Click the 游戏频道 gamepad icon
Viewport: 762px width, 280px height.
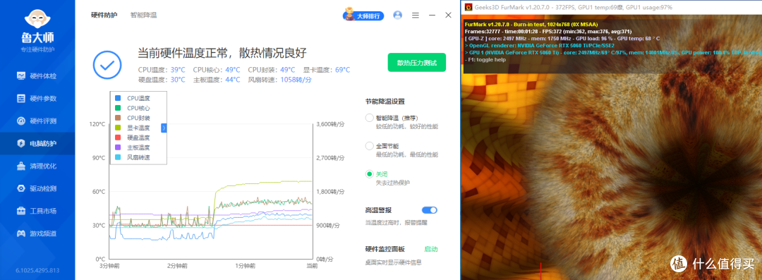[21, 233]
